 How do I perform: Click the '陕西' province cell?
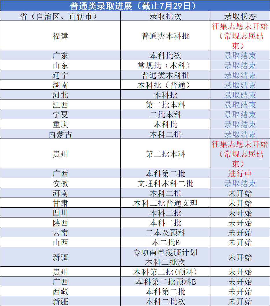60,223
